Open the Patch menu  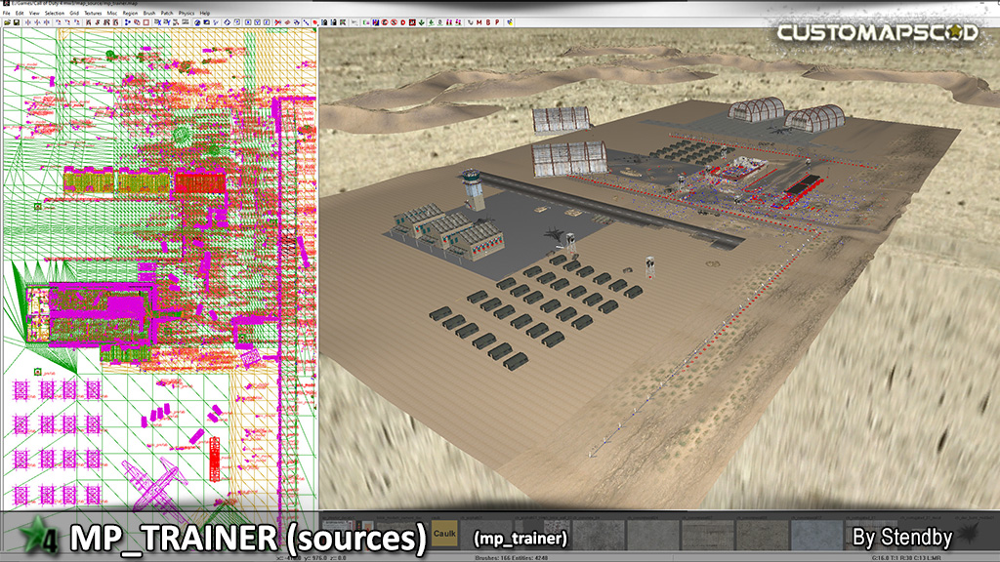(167, 13)
